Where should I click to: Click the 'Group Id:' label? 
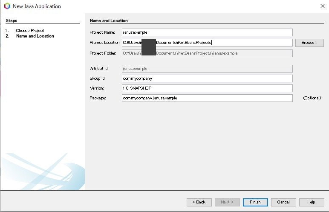pyautogui.click(x=98, y=78)
